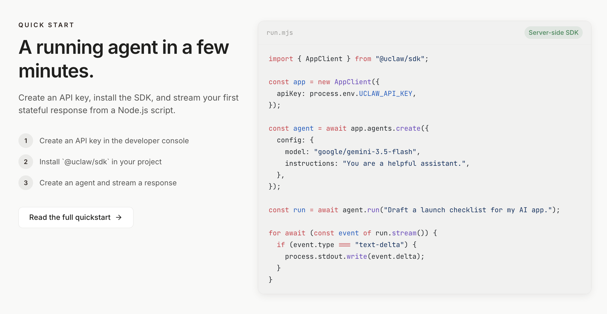The image size is (607, 314).
Task: Click the run.mjs file name label
Action: click(x=280, y=33)
